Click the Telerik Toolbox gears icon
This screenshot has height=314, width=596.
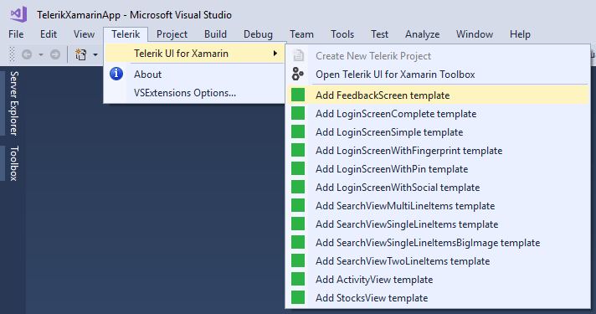[298, 74]
